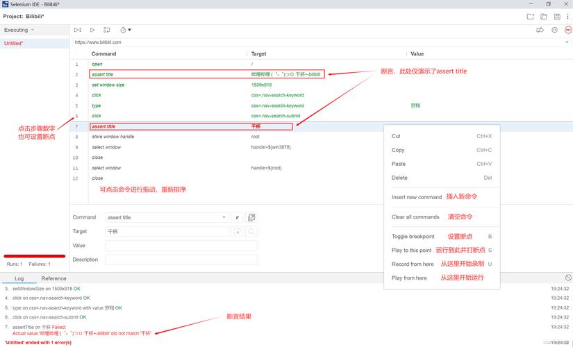Select the handle=${win3878} target cell
573x347 pixels.
271,147
